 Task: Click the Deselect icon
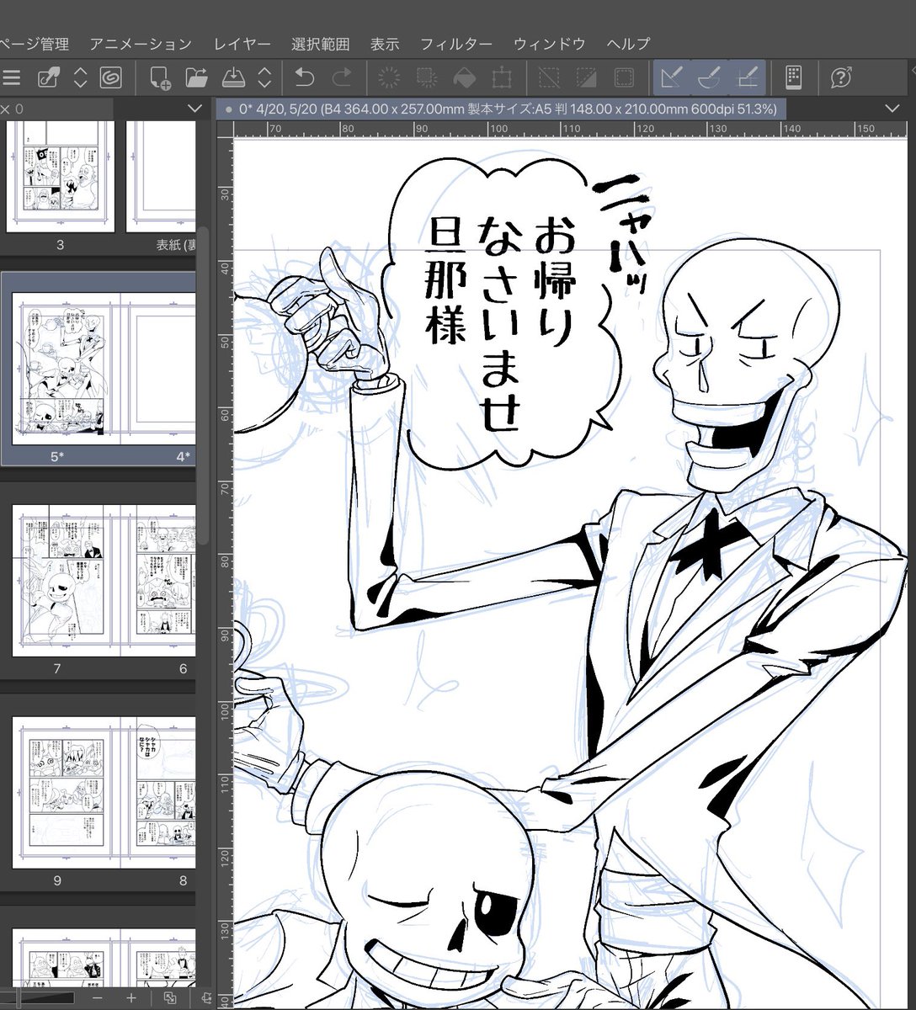coord(549,78)
